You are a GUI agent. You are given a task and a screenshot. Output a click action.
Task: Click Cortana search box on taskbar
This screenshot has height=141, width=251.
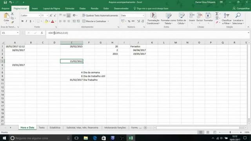(40, 138)
